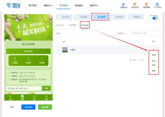Click the 活动海报 button
Viewport: 165px width, 117px height.
click(x=45, y=107)
